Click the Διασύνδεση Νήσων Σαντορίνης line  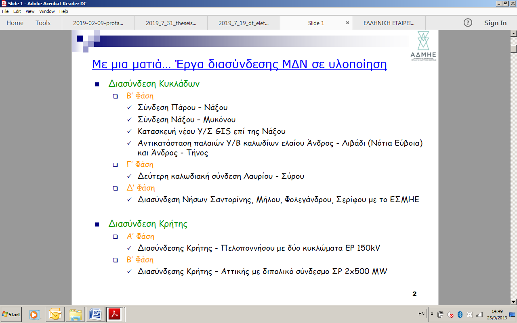click(279, 200)
